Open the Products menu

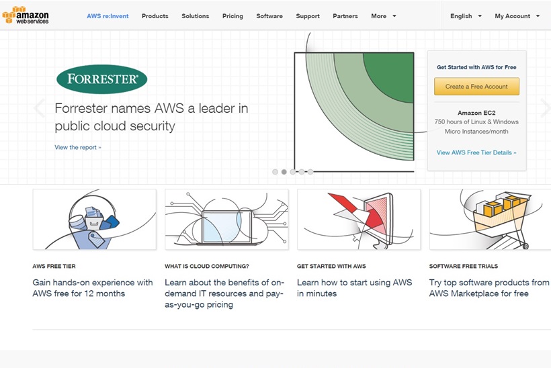click(x=155, y=16)
